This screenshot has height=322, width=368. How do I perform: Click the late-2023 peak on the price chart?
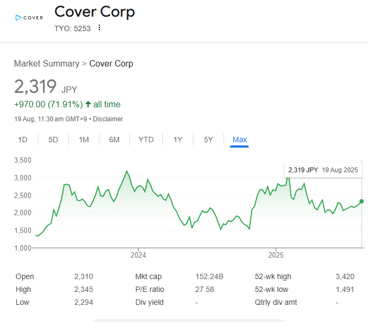[x=127, y=171]
